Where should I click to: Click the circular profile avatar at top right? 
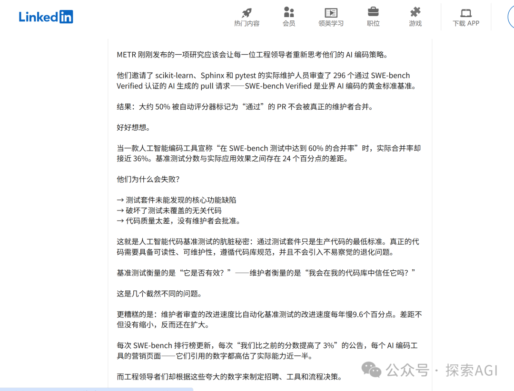(x=512, y=17)
